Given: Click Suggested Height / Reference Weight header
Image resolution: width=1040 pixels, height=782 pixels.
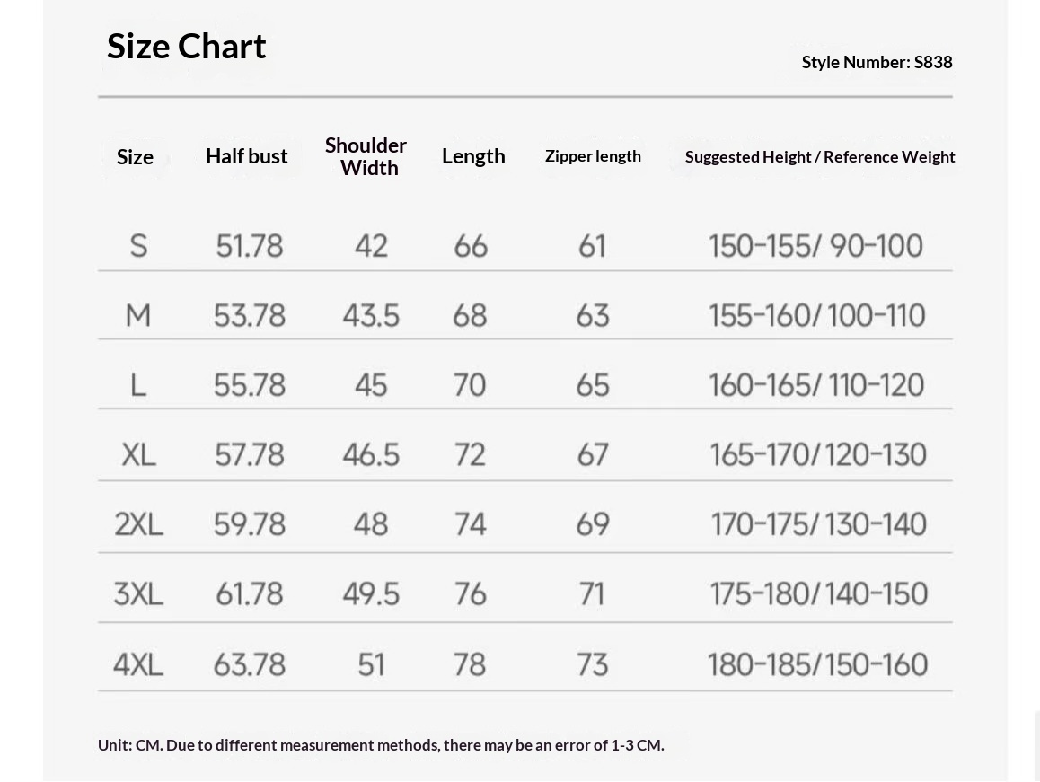Looking at the screenshot, I should 819,157.
